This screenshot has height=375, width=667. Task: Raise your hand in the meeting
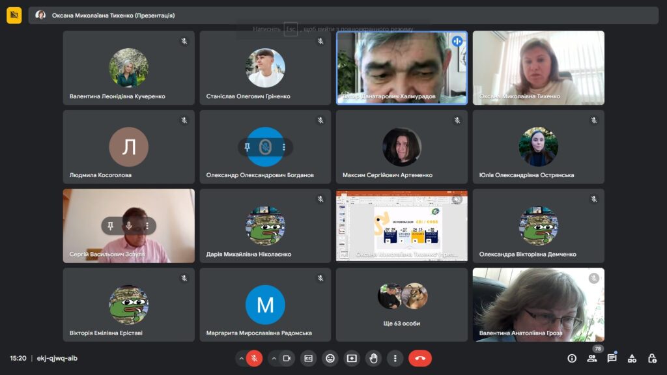pyautogui.click(x=373, y=358)
